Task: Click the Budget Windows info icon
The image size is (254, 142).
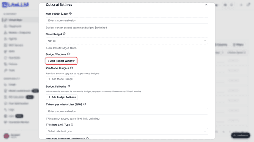Action: point(69,54)
